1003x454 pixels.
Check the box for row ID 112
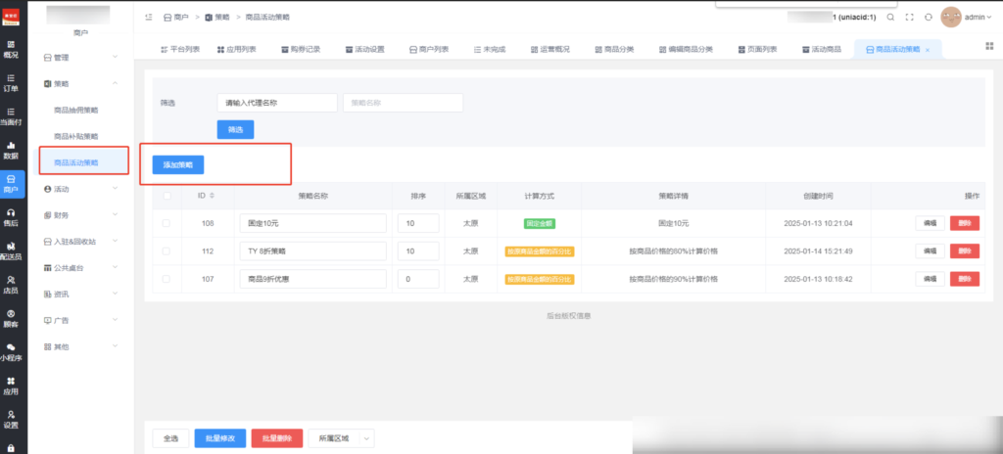pyautogui.click(x=167, y=251)
